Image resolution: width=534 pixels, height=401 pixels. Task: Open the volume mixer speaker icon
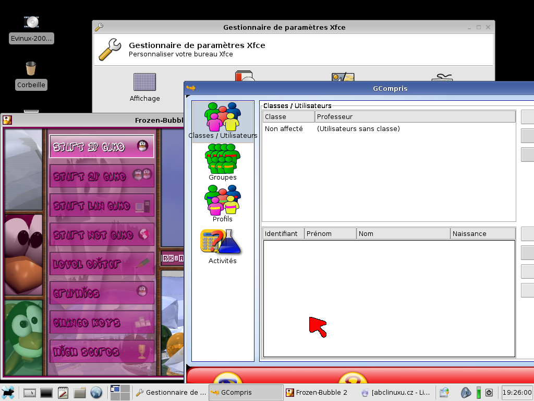[466, 393]
